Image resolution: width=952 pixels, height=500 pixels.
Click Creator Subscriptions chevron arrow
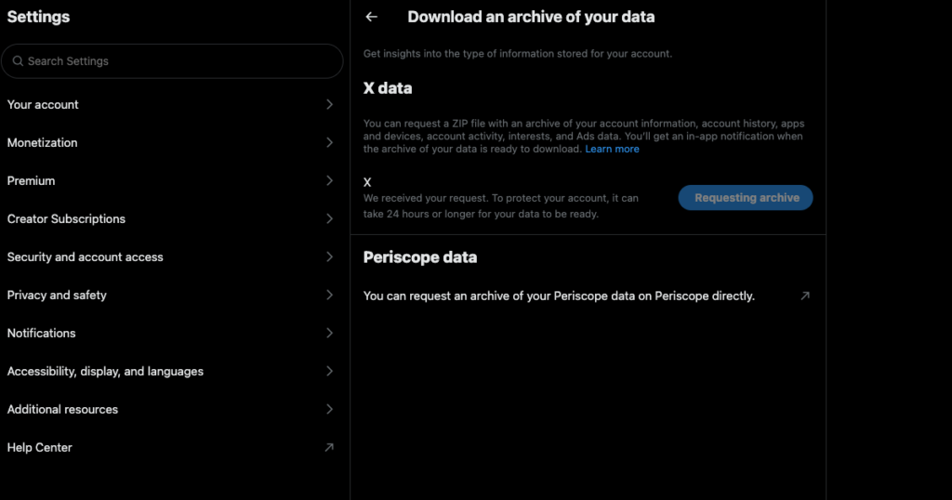coord(329,219)
